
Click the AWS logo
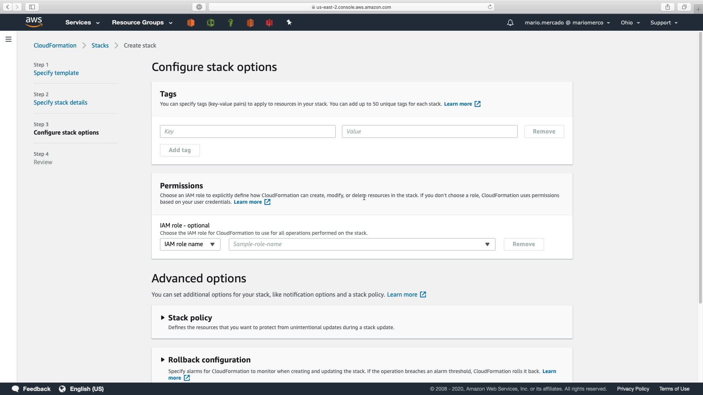click(x=34, y=22)
